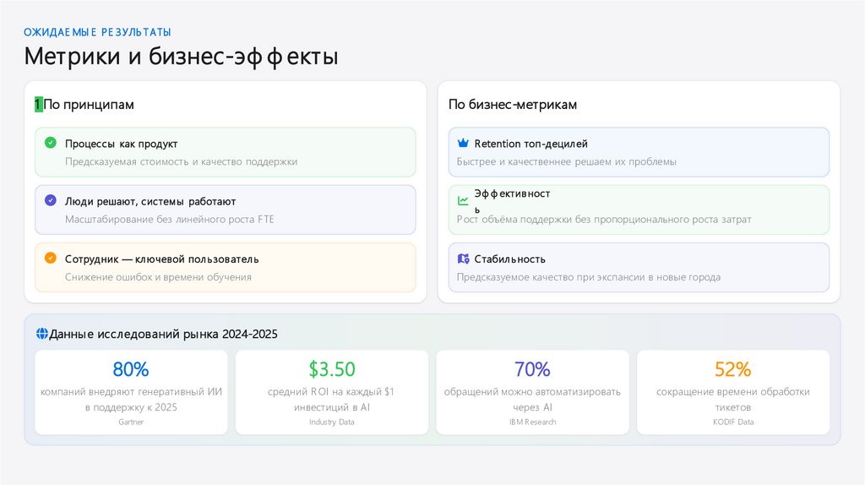Click the purple 70% IBM Research figure

(x=532, y=369)
